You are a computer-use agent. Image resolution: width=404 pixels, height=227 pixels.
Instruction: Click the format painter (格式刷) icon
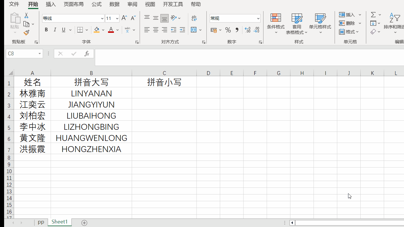26,32
